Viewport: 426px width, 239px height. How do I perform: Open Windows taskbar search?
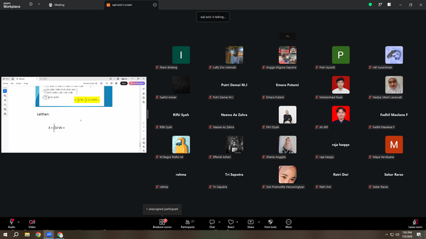[16, 234]
